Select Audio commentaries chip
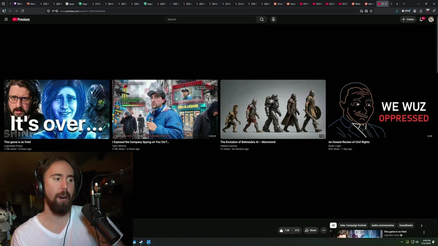Screen dimensions: 438x246 coord(383,225)
